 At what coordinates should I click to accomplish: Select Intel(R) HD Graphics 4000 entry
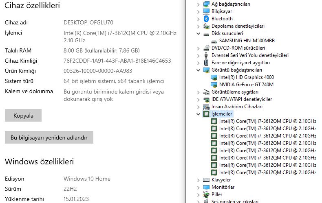[247, 77]
